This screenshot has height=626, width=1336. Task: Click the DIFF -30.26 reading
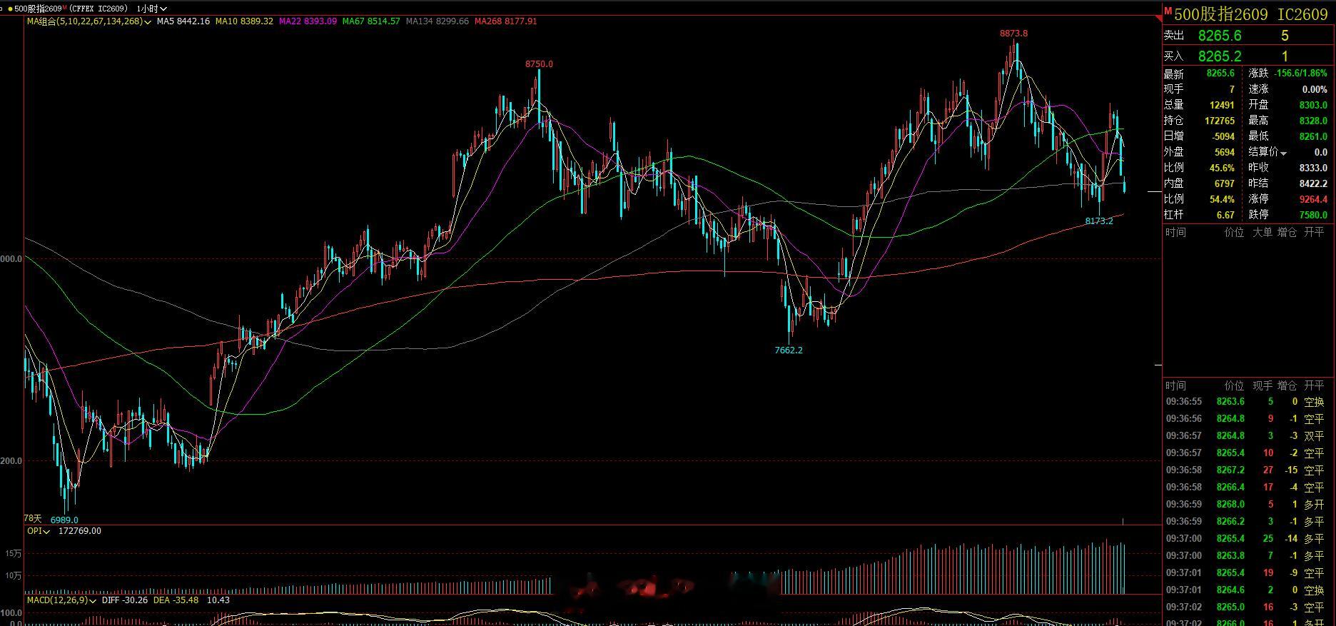tap(125, 600)
